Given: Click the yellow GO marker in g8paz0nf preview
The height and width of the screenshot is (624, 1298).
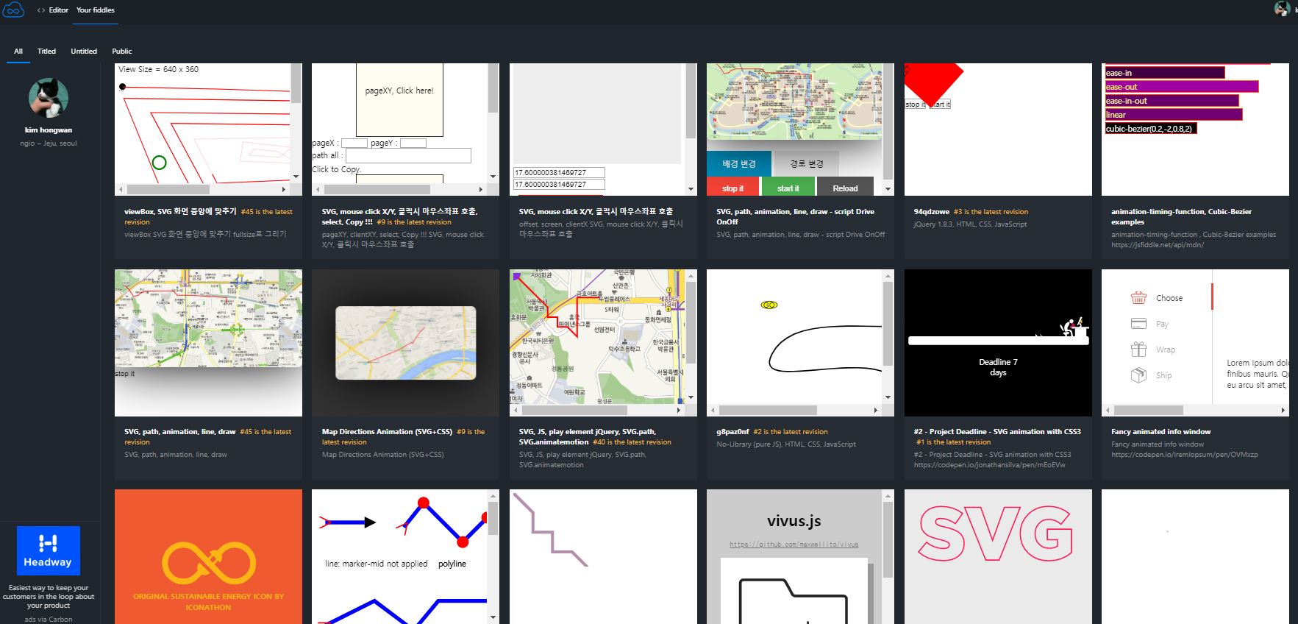Looking at the screenshot, I should (x=769, y=305).
